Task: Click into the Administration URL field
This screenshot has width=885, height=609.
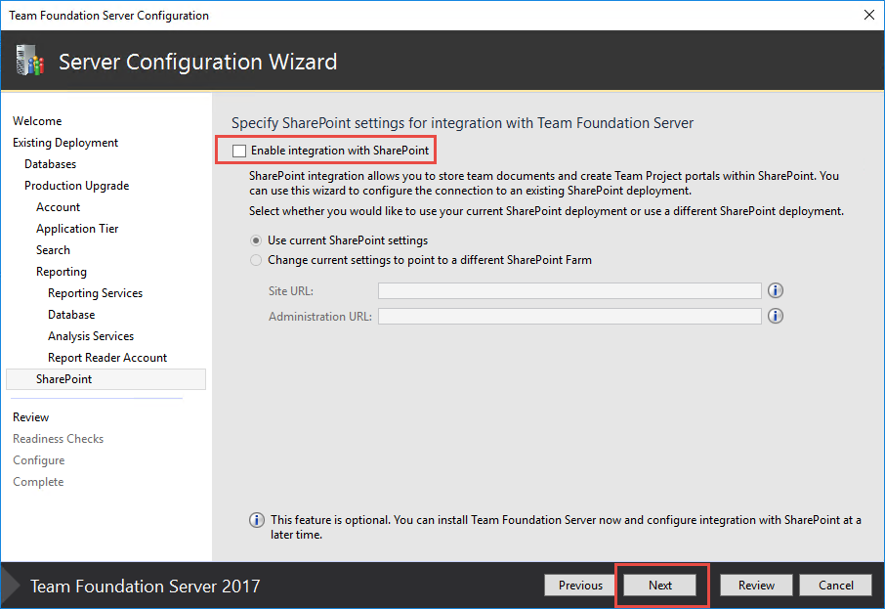Action: coord(570,317)
